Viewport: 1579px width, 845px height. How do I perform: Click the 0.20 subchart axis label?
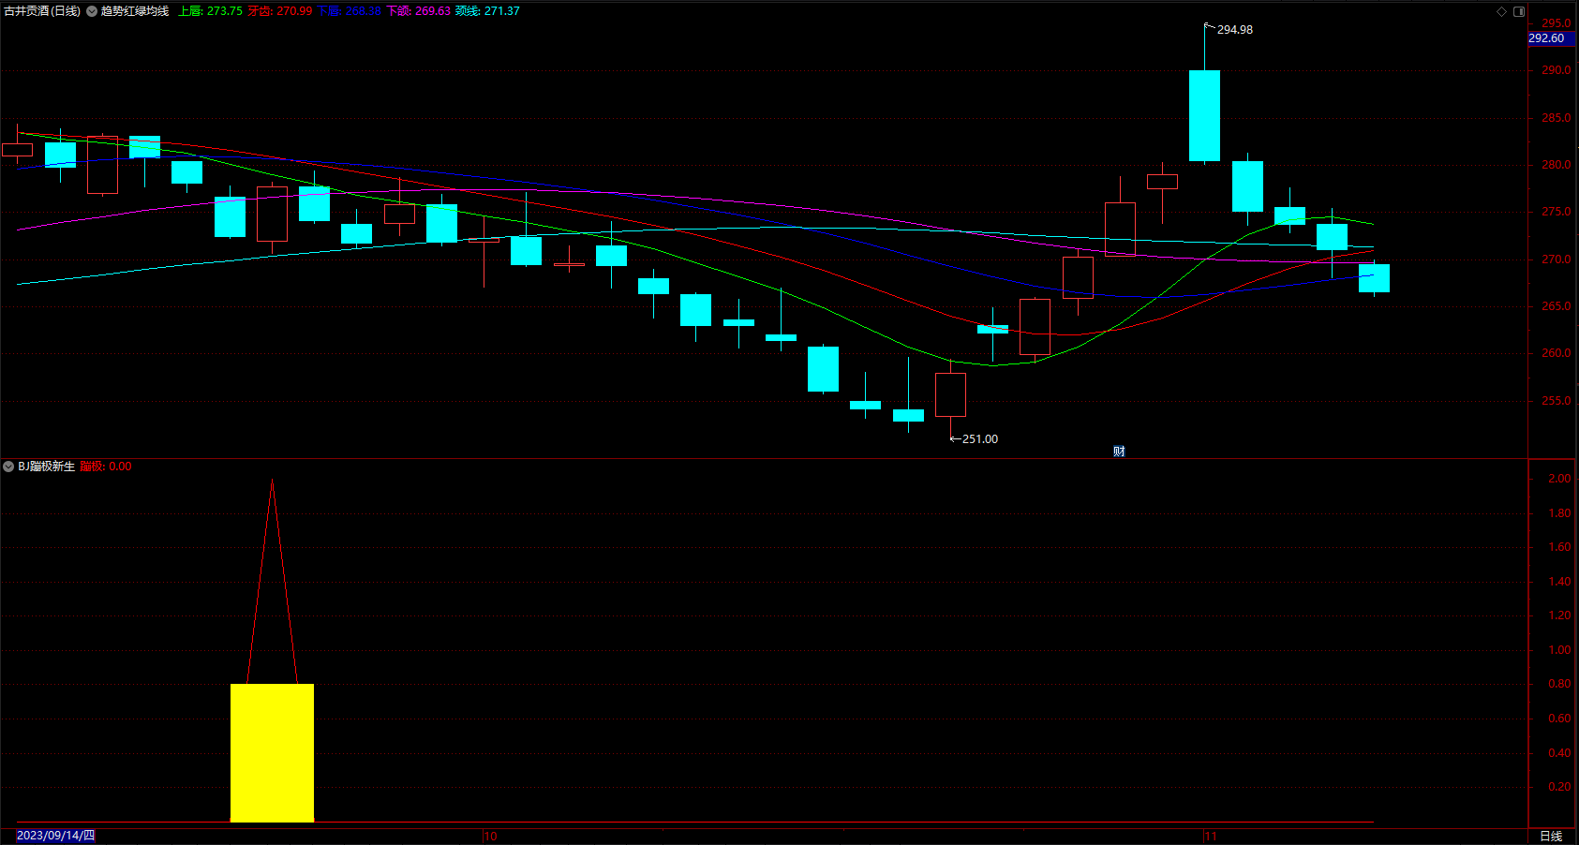coord(1559,787)
